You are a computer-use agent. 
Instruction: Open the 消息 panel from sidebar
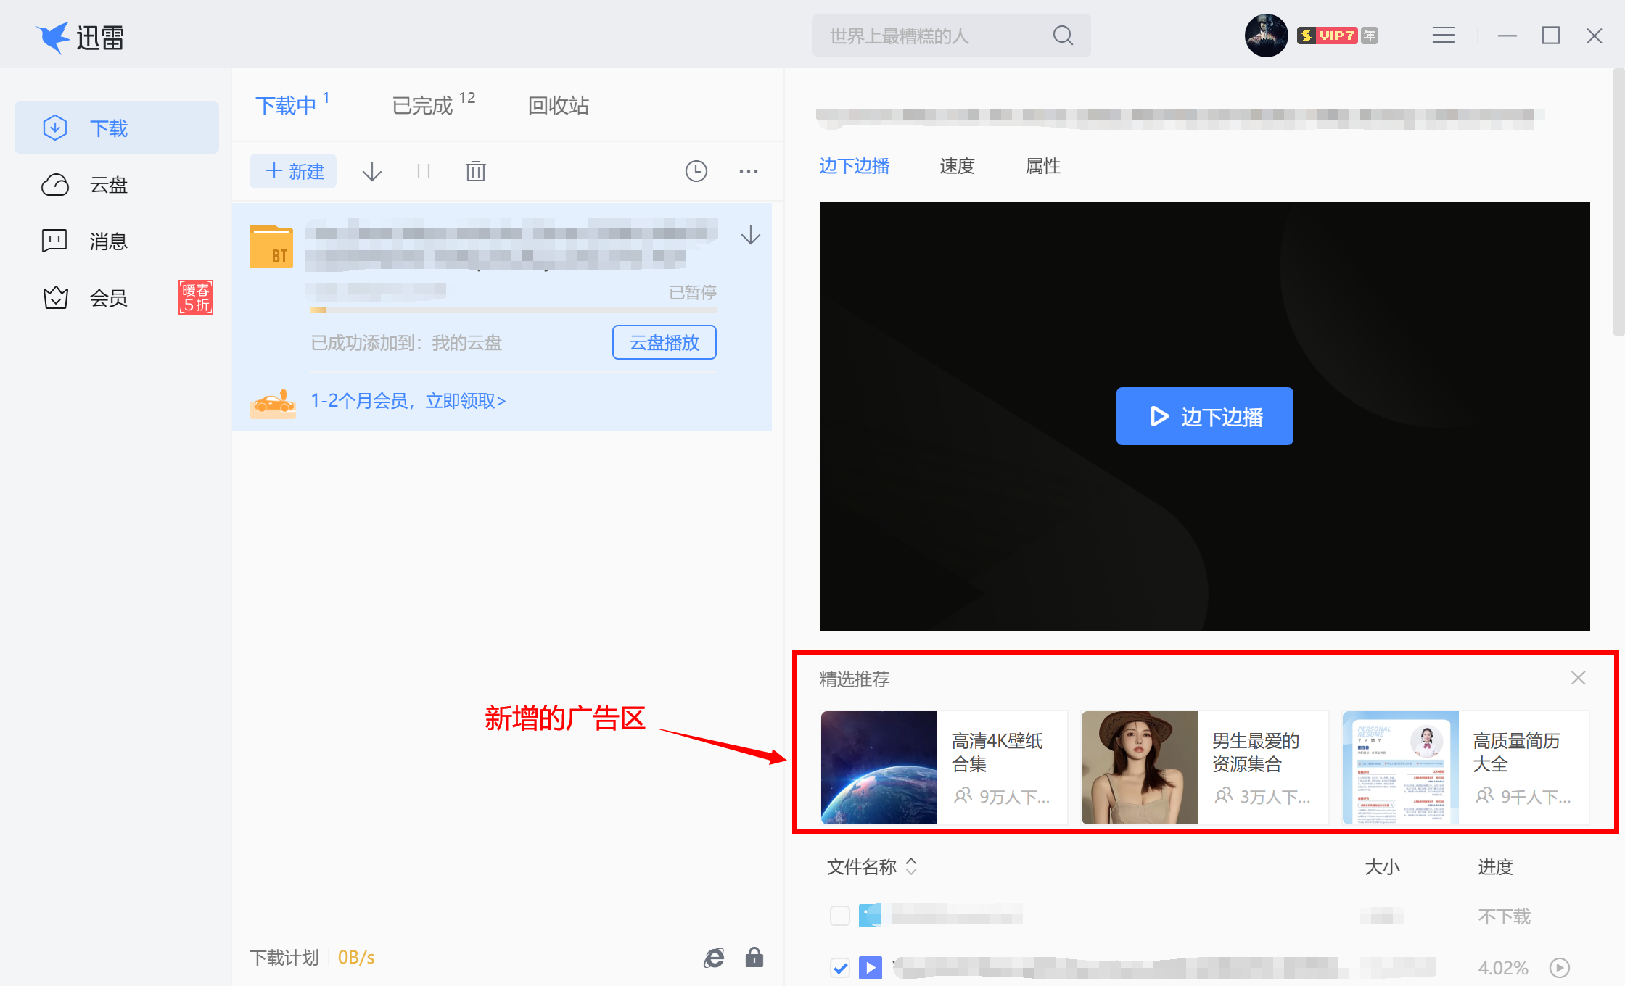(x=107, y=241)
